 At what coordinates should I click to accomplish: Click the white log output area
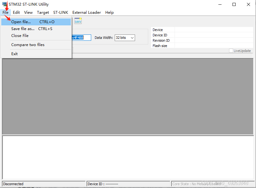point(128,157)
